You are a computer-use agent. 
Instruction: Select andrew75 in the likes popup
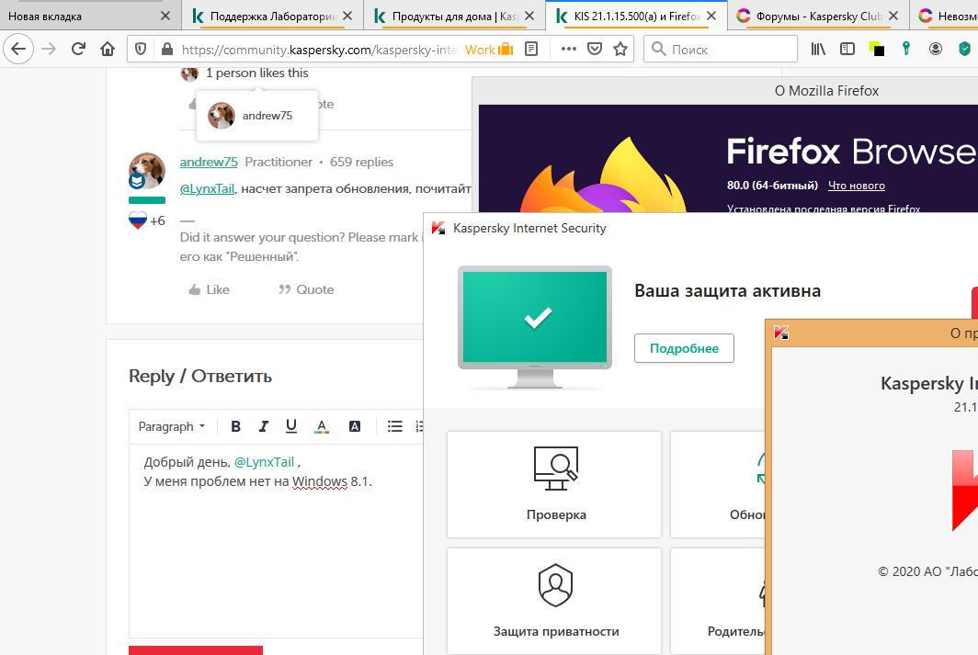[x=257, y=116]
